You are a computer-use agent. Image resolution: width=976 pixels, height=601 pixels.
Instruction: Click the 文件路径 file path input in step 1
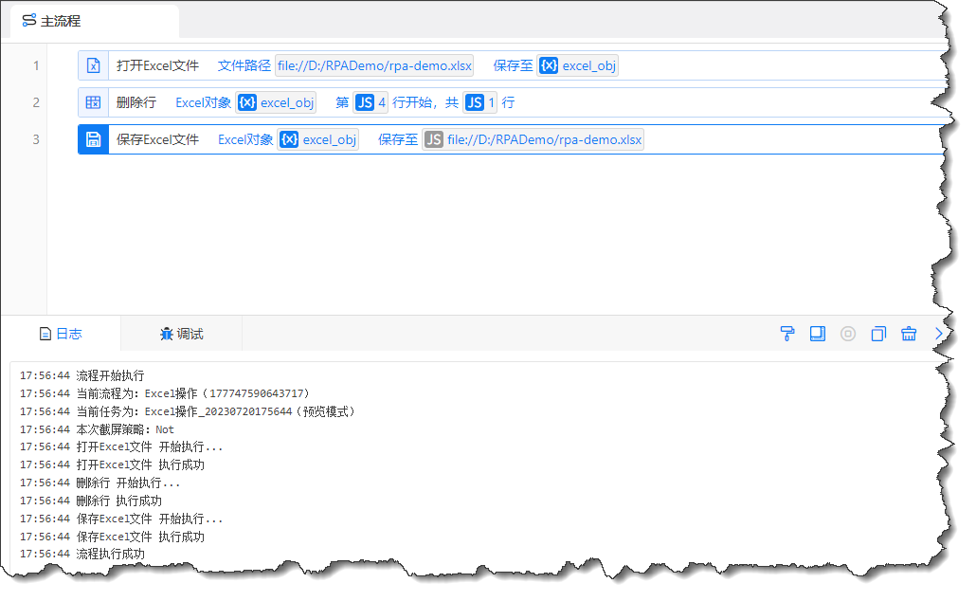point(374,65)
